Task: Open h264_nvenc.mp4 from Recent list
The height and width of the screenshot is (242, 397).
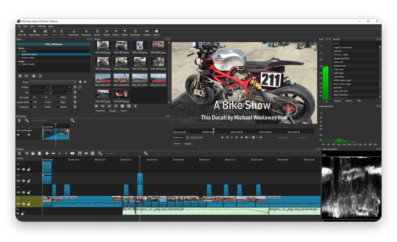Action: pyautogui.click(x=342, y=80)
